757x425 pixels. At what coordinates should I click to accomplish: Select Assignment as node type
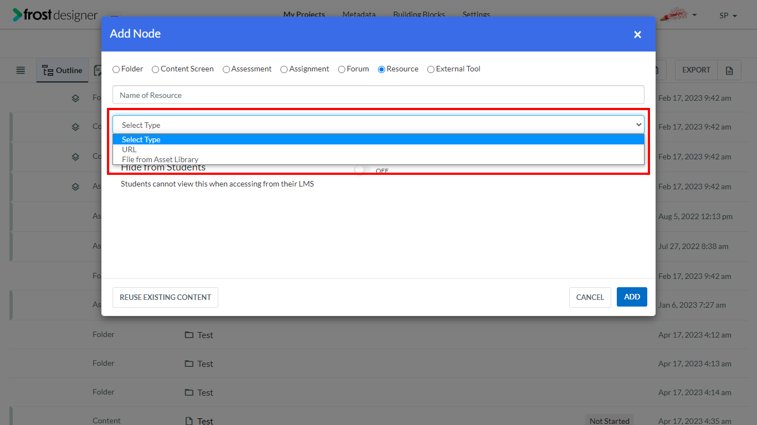click(284, 69)
